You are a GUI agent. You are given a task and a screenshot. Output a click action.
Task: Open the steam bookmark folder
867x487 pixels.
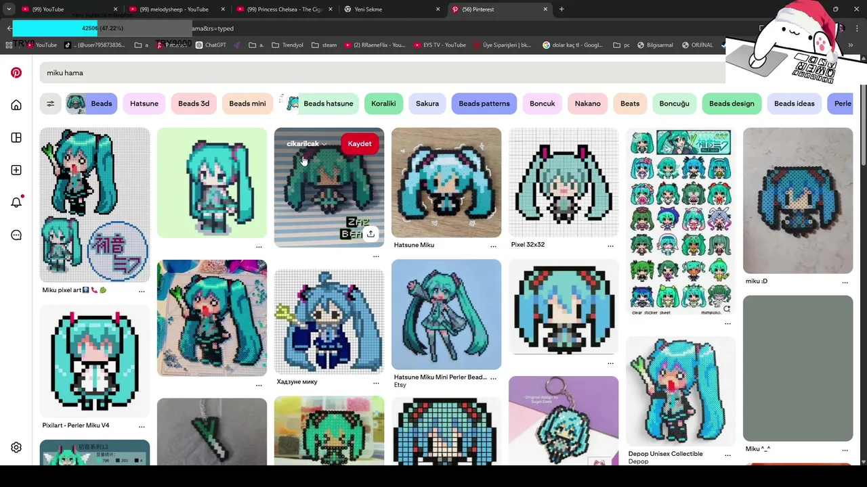click(x=324, y=45)
